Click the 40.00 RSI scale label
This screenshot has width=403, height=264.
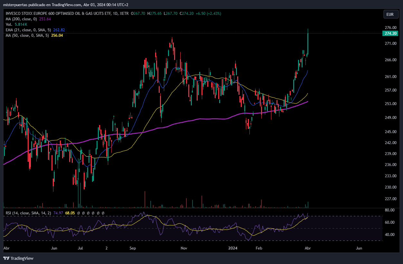[389, 235]
